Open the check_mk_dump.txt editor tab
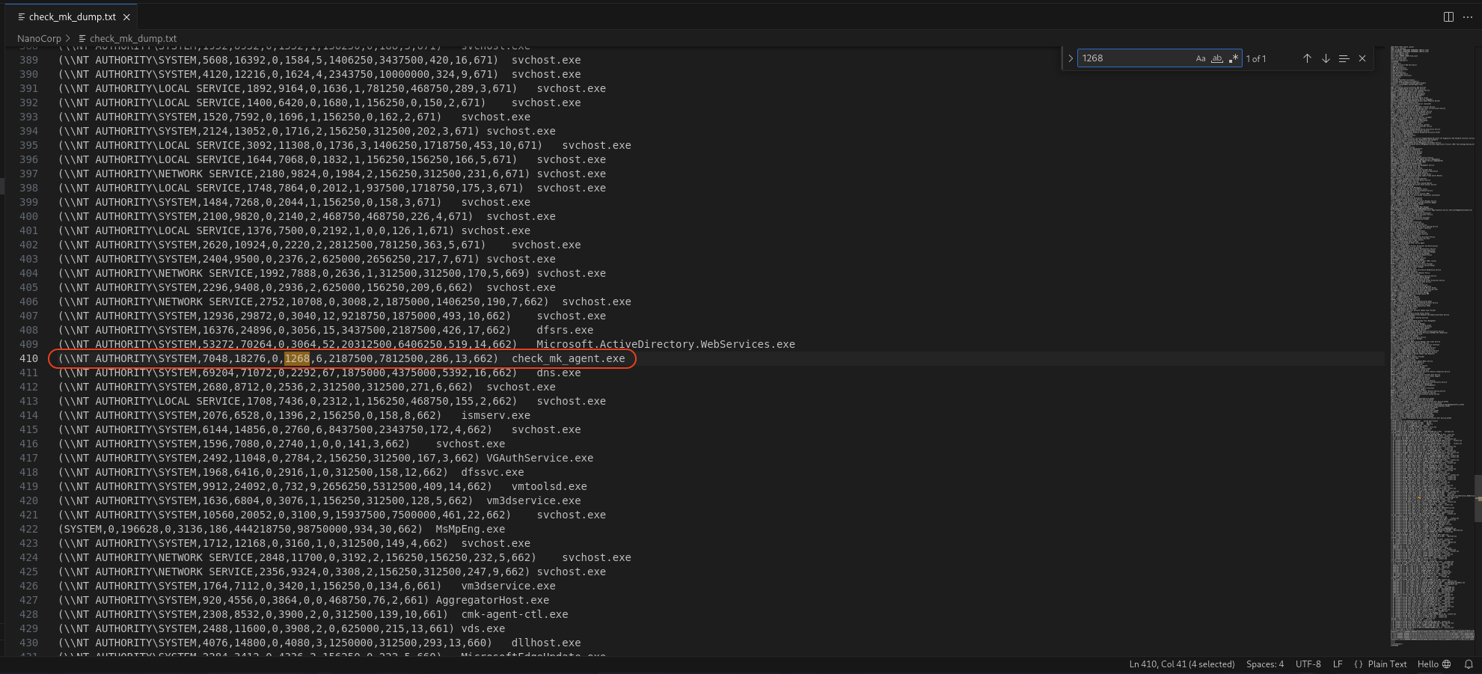 72,16
